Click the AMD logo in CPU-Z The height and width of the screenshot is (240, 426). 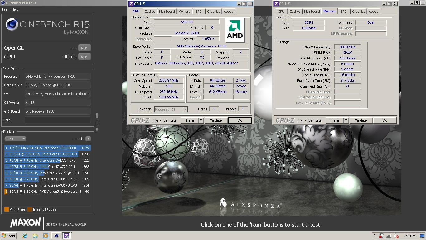tap(235, 30)
